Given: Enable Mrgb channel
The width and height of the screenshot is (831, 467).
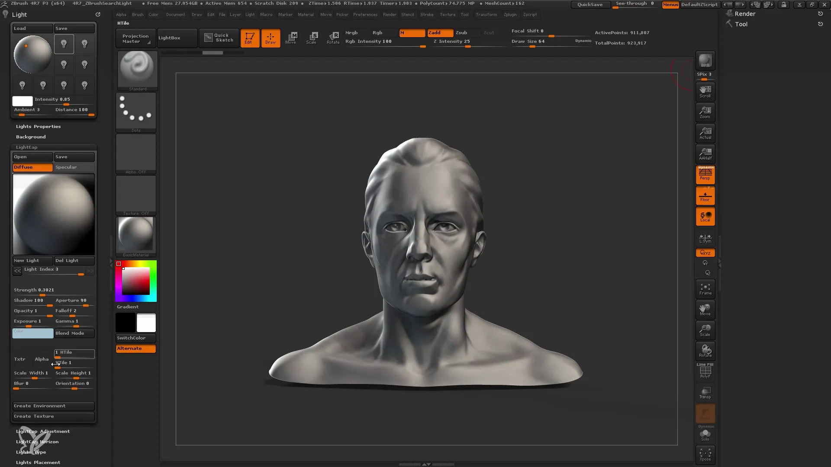Looking at the screenshot, I should 357,33.
